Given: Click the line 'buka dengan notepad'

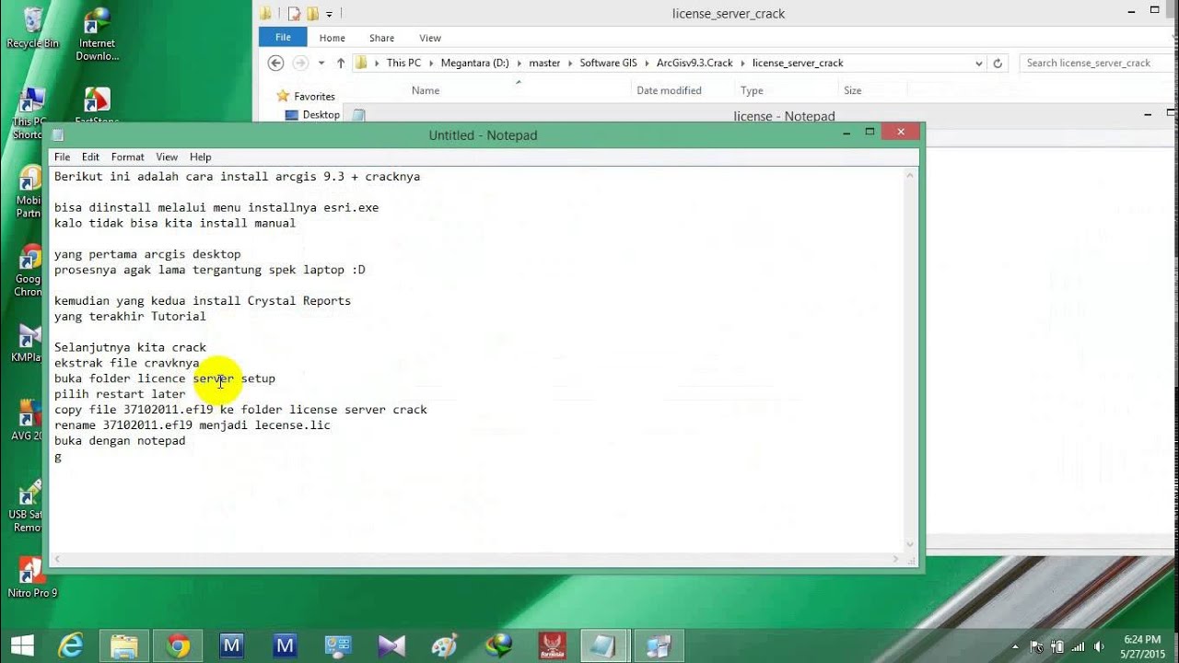Looking at the screenshot, I should click(x=120, y=441).
